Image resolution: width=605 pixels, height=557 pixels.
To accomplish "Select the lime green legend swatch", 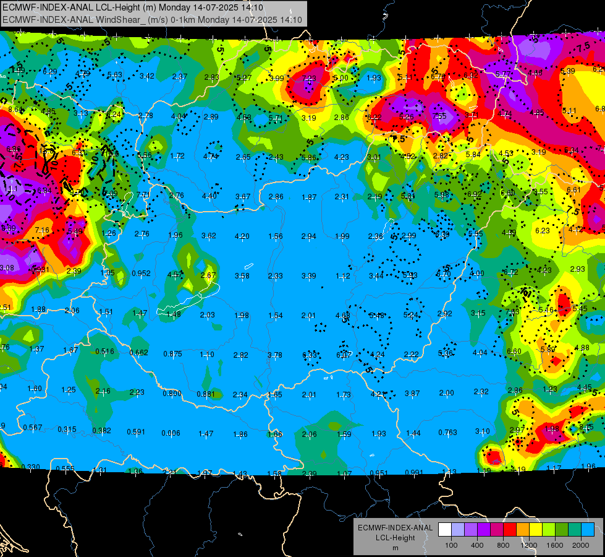I will (x=549, y=530).
